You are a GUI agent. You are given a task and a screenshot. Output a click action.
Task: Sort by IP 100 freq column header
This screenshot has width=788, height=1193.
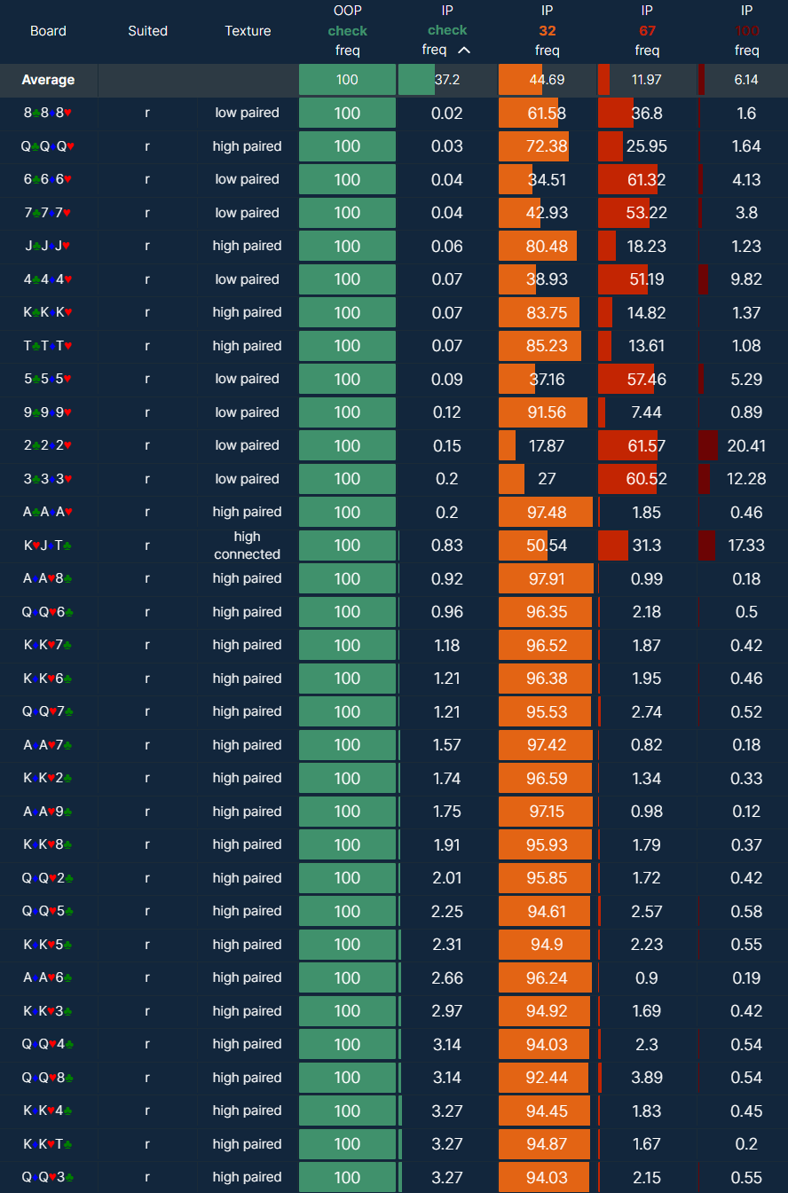pyautogui.click(x=746, y=31)
